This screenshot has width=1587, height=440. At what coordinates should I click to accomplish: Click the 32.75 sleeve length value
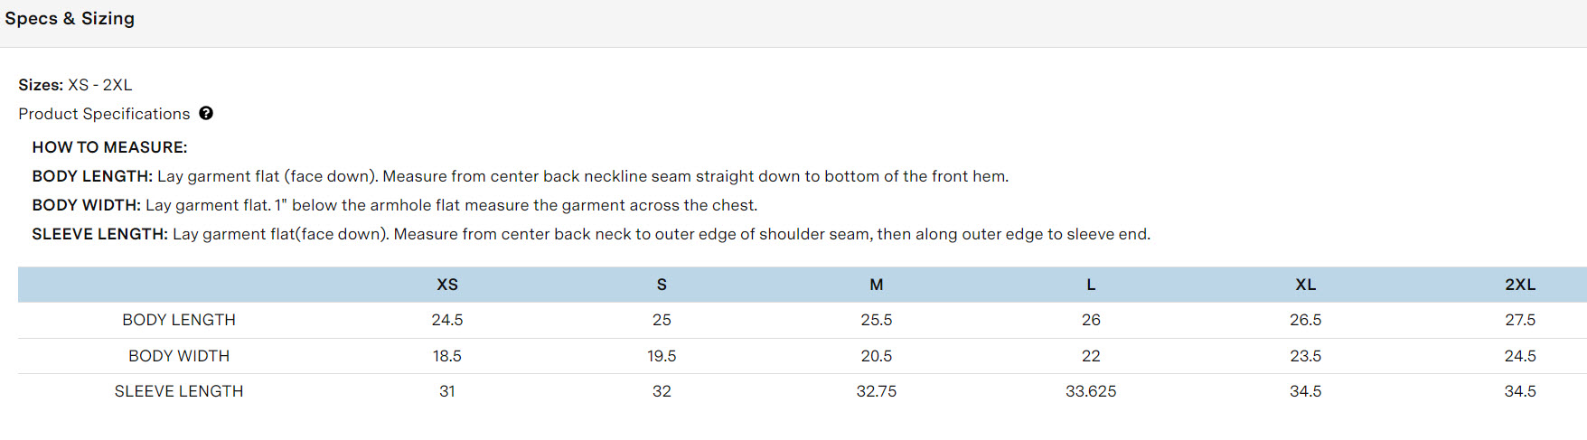[x=877, y=391]
